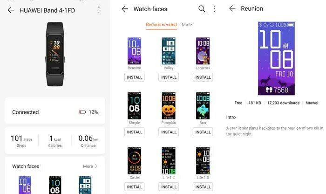Tap the low battery icon
Screen dimensions: 326x194
tap(82, 112)
